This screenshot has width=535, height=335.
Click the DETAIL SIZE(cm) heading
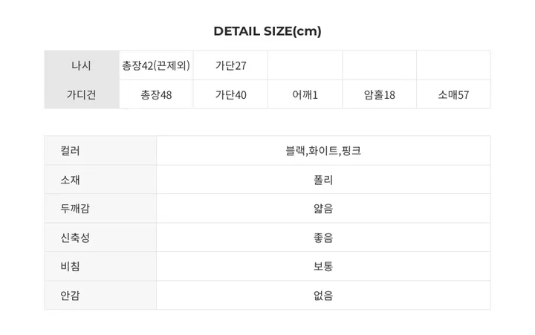coord(267,31)
